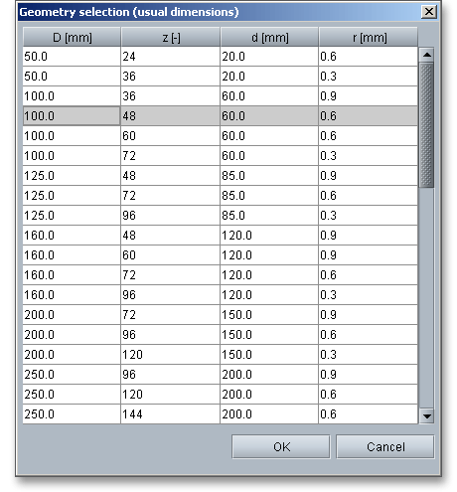Select the row with D 250.0 and z 144
This screenshot has width=457, height=492.
[221, 414]
